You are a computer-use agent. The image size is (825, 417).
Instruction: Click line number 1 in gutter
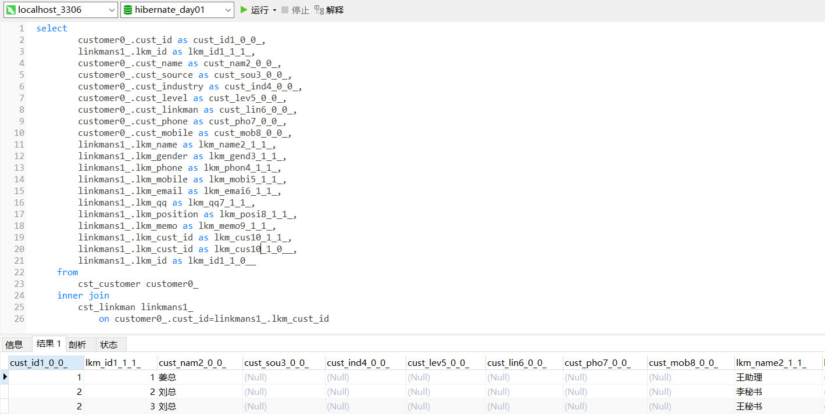(x=22, y=28)
